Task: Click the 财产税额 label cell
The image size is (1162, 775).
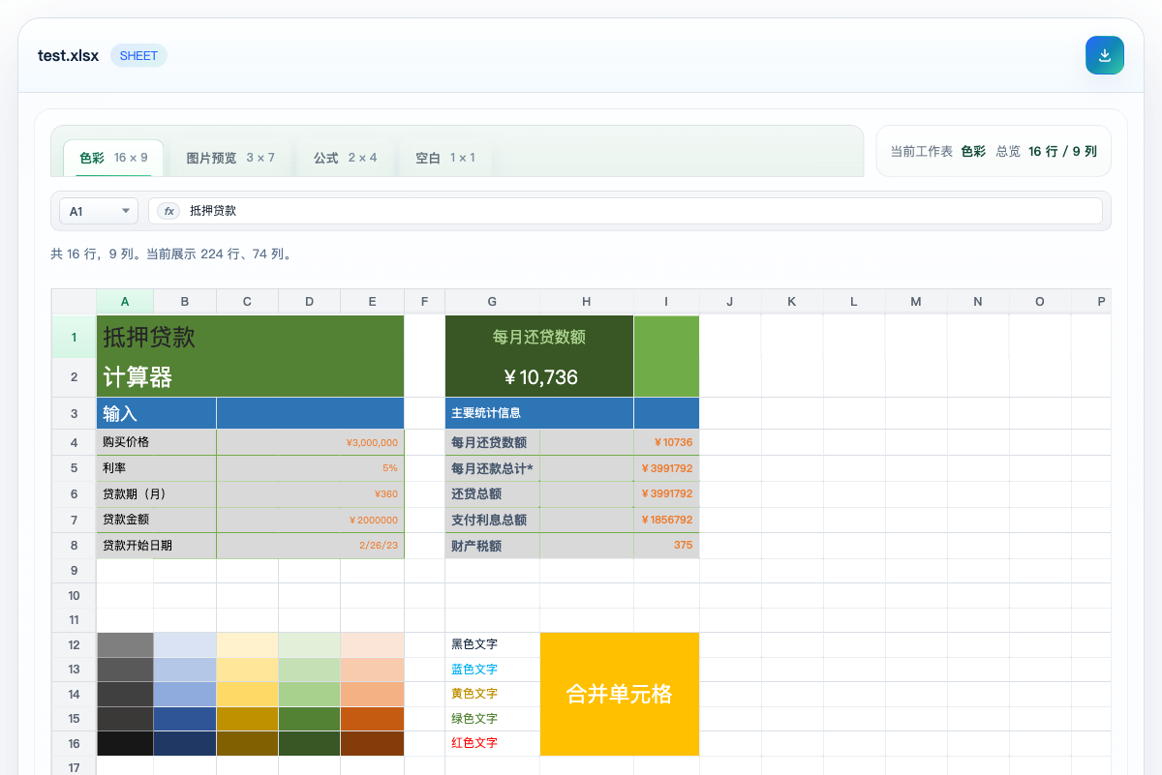Action: click(492, 546)
